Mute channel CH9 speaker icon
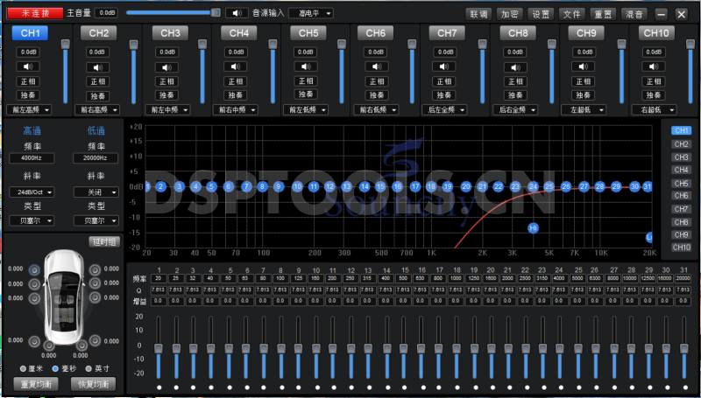 [583, 66]
